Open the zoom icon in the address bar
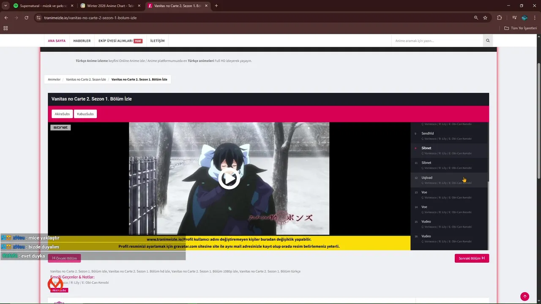 coord(476,18)
